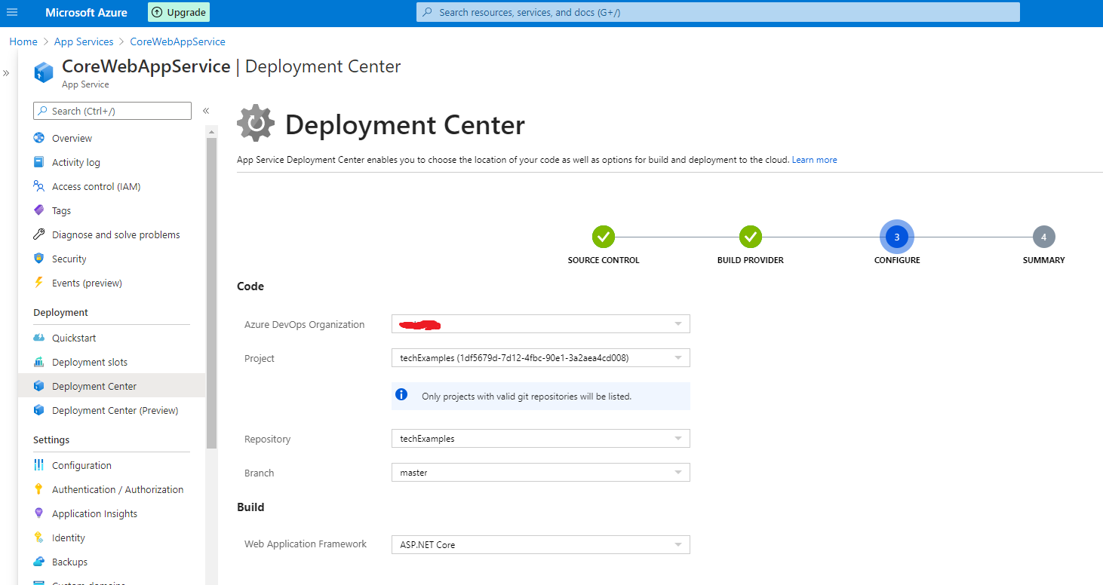The width and height of the screenshot is (1103, 585).
Task: Open CoreWebAppService breadcrumb link
Action: coord(177,41)
